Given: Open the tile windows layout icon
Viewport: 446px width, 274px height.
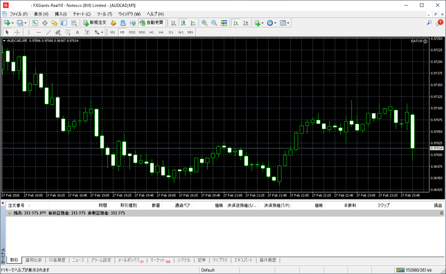Looking at the screenshot, I should tap(224, 23).
